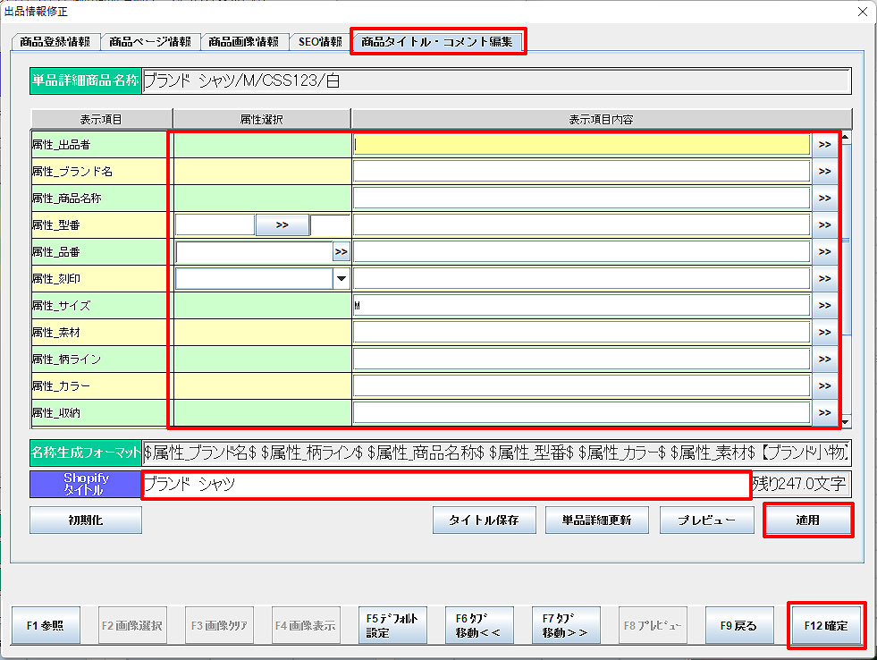Image resolution: width=877 pixels, height=660 pixels.
Task: Click the >> button at right of 属性_サイズ row
Action: coord(824,305)
